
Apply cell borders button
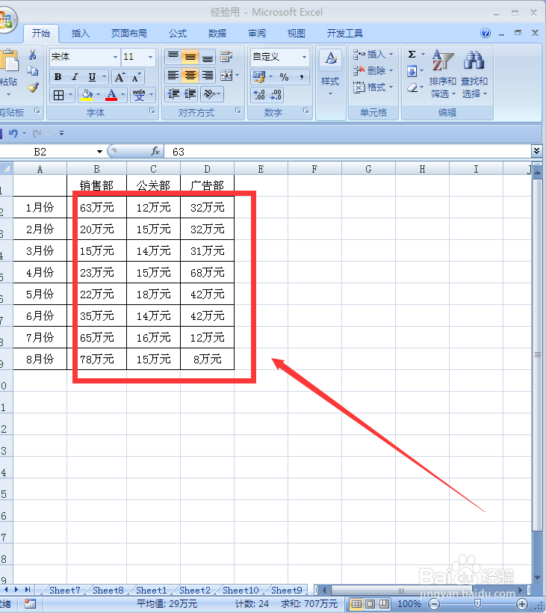coord(58,95)
